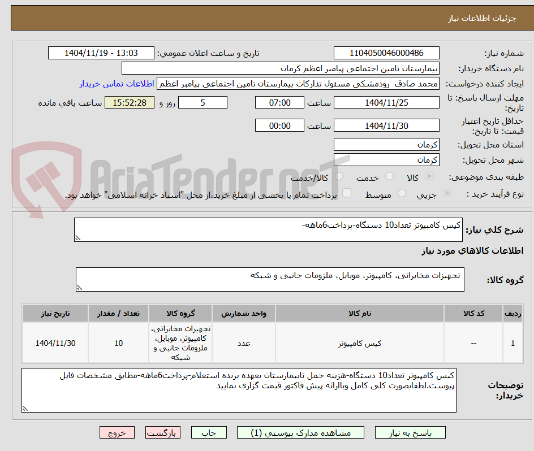Select the کالا/خدمت radio button
534x451 pixels.
pos(339,176)
